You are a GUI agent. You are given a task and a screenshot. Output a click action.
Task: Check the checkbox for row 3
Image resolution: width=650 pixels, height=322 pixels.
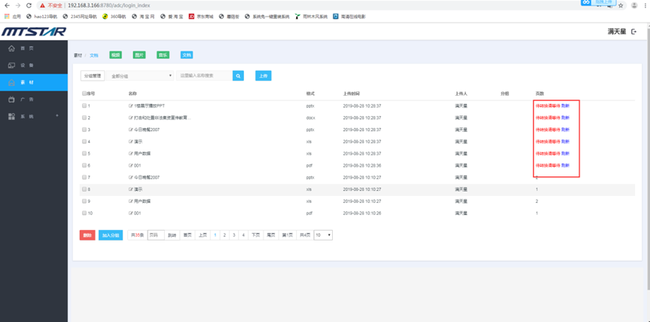pyautogui.click(x=84, y=130)
